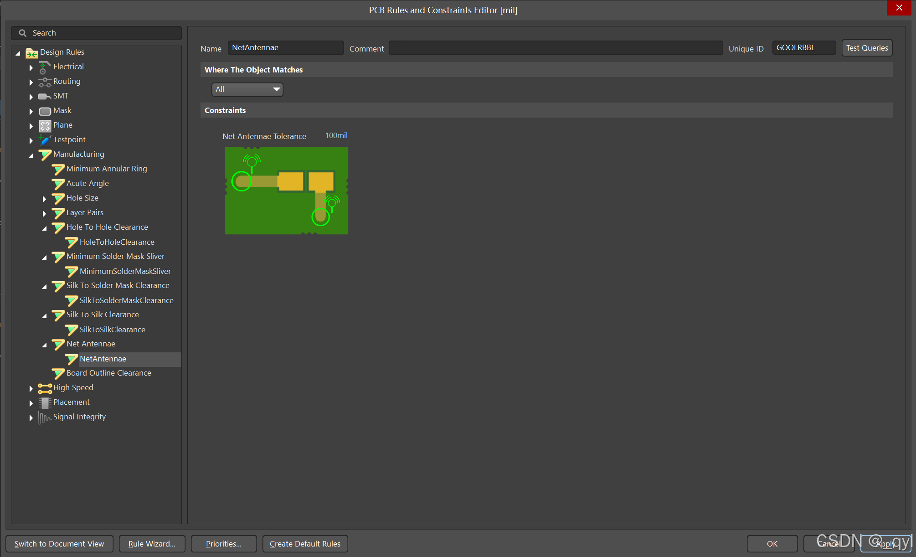
Task: Click the Electrical category icon
Action: point(44,67)
